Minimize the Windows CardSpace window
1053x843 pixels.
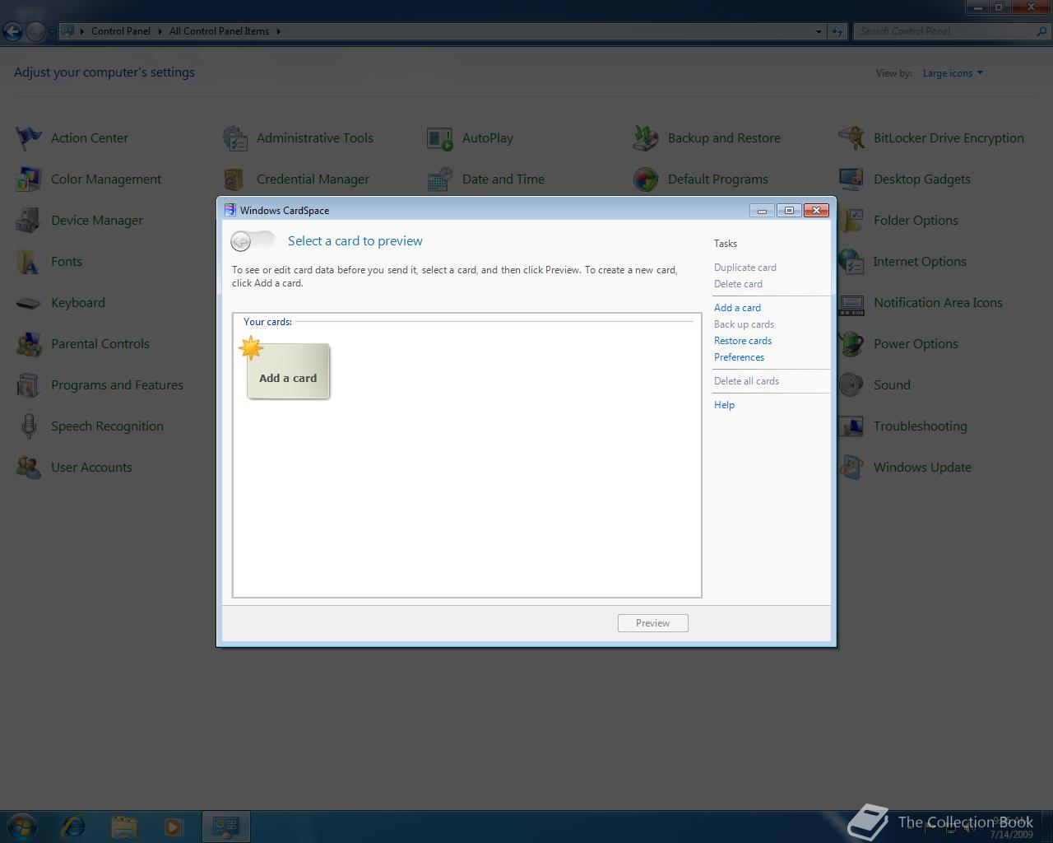pos(762,211)
